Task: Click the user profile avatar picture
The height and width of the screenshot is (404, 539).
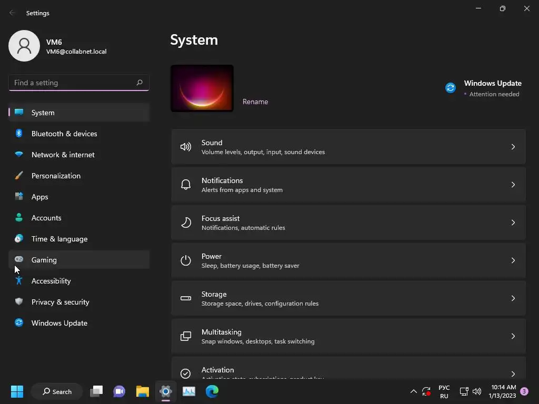Action: pos(24,46)
